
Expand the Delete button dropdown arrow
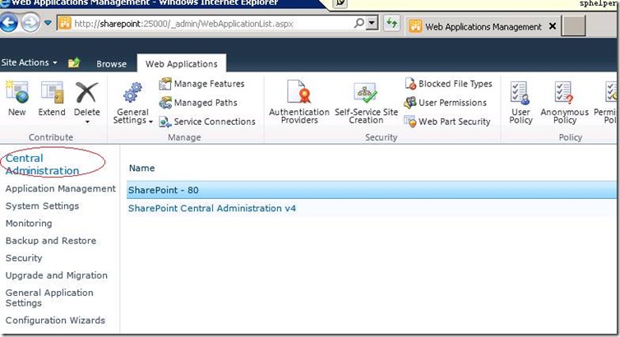click(87, 122)
